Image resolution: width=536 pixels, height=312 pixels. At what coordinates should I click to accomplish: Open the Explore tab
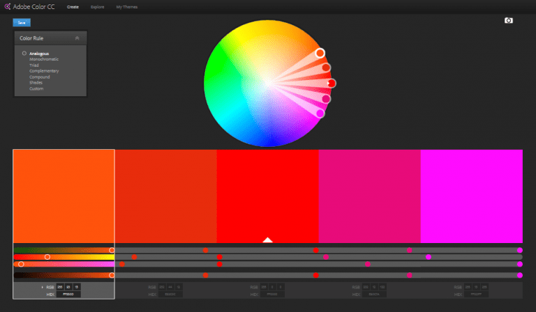click(98, 7)
